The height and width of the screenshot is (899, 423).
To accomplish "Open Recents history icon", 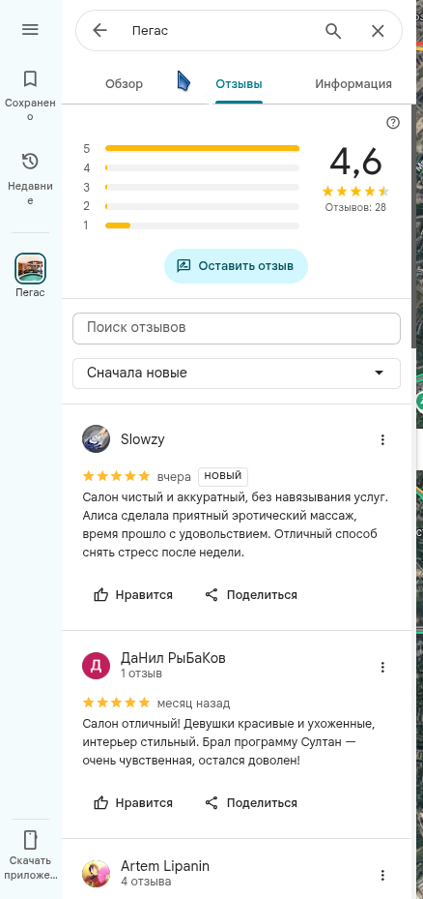I will (30, 162).
